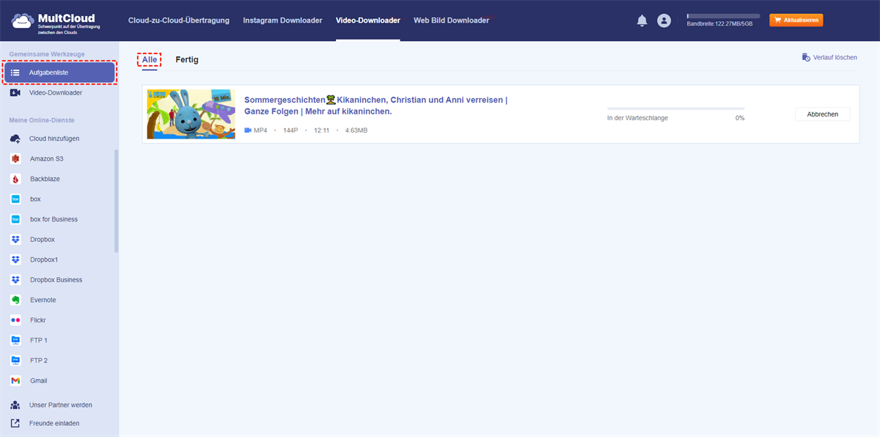The height and width of the screenshot is (437, 880).
Task: Click the download progress bar
Action: tap(675, 109)
